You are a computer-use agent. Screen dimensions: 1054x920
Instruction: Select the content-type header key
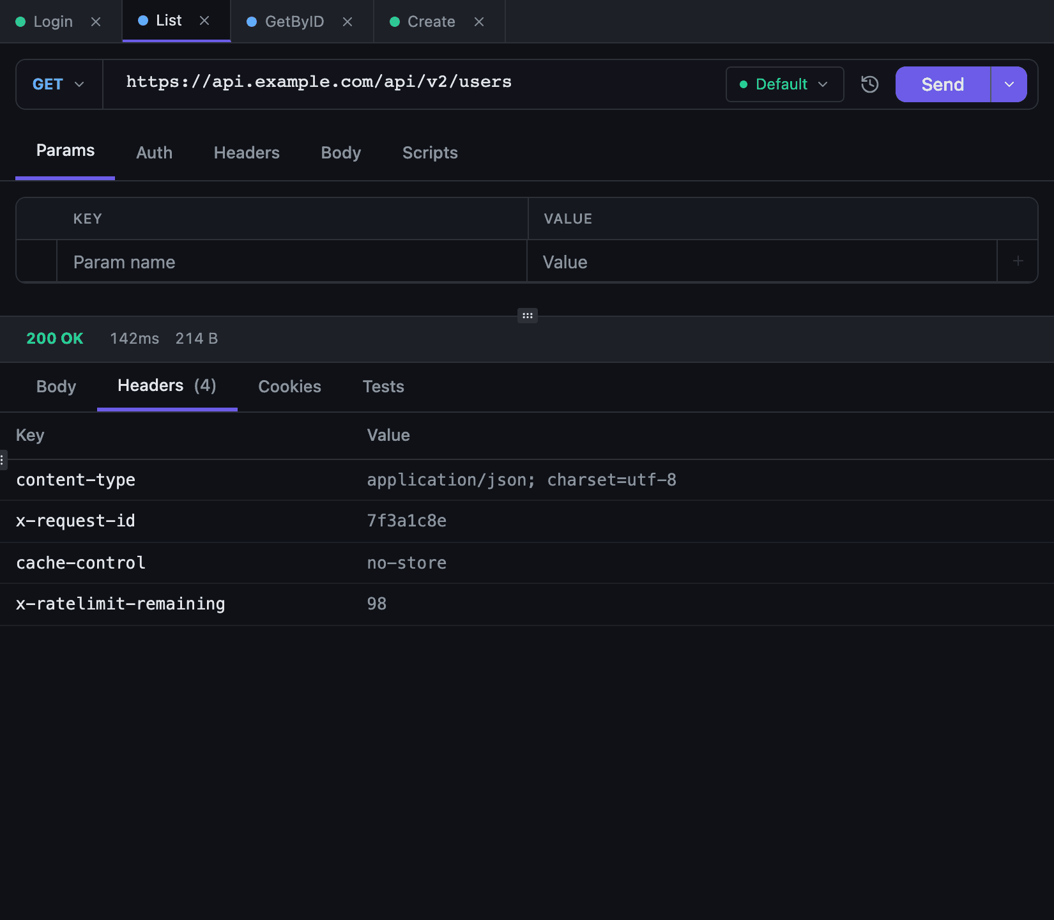point(75,480)
